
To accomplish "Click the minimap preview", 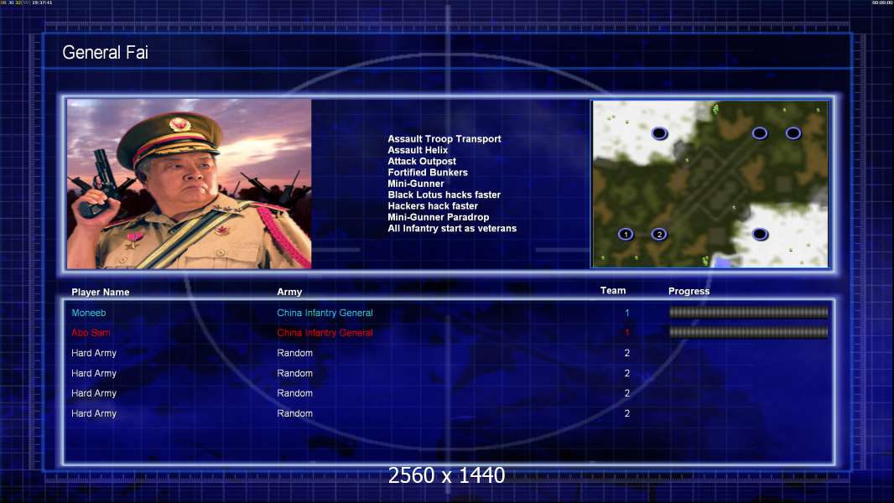I will pos(710,184).
